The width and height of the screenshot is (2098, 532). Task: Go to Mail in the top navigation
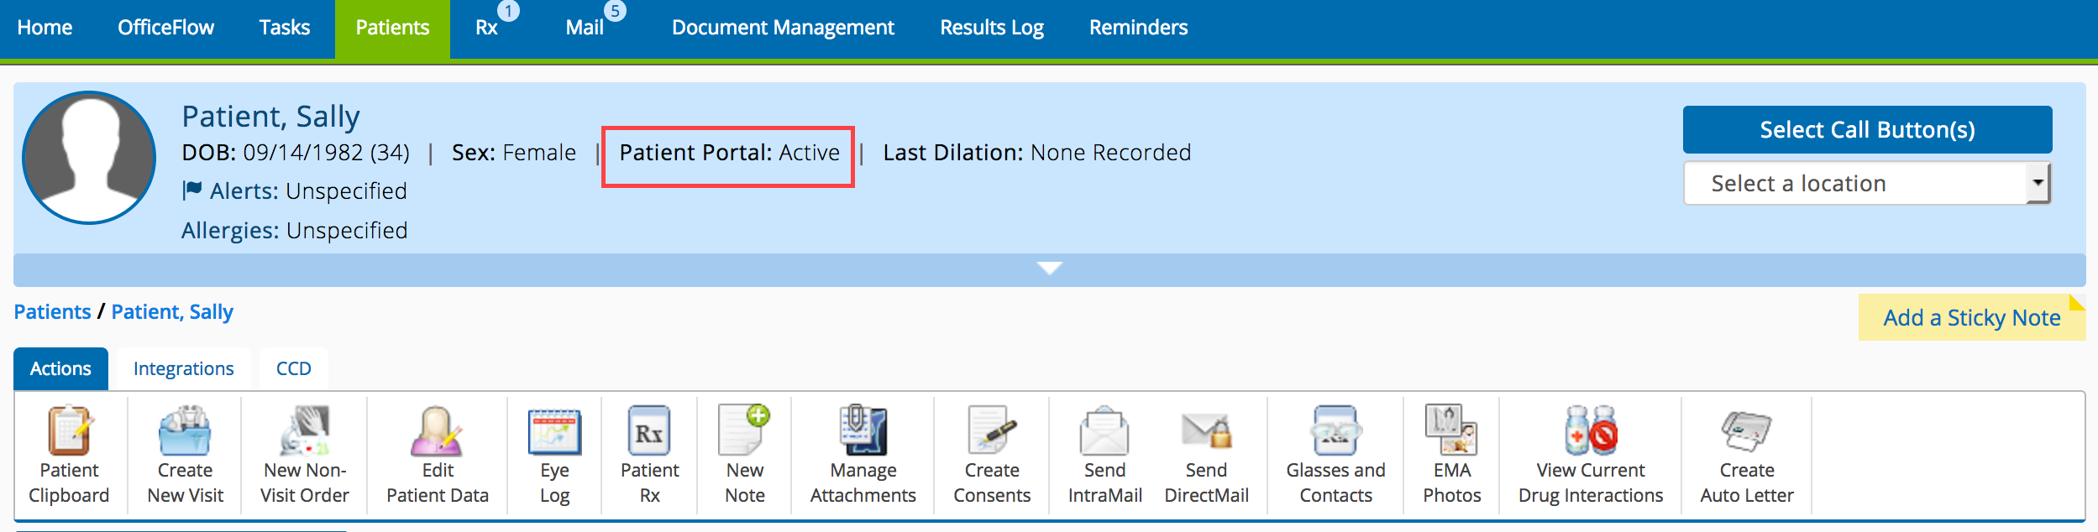[x=585, y=28]
